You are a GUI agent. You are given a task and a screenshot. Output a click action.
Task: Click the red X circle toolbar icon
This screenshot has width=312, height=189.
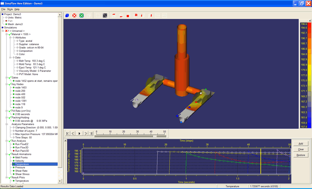[74, 16]
